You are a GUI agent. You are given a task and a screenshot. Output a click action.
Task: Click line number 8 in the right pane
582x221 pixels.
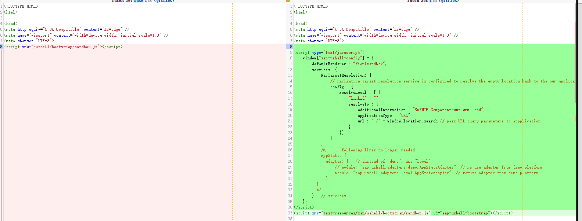click(291, 47)
